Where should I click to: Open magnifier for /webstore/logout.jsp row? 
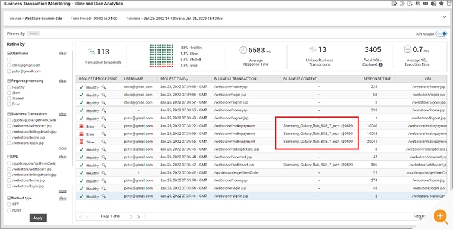point(104,118)
